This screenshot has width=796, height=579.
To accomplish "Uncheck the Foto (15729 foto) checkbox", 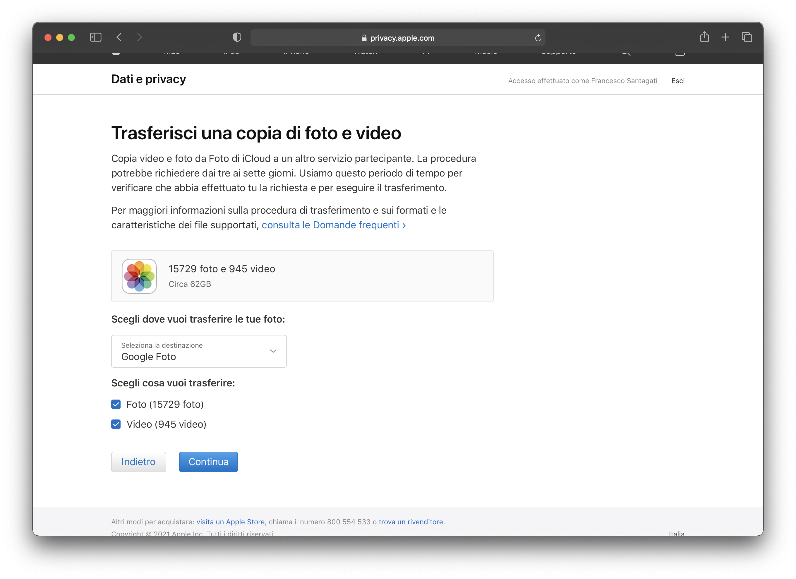I will [x=116, y=405].
